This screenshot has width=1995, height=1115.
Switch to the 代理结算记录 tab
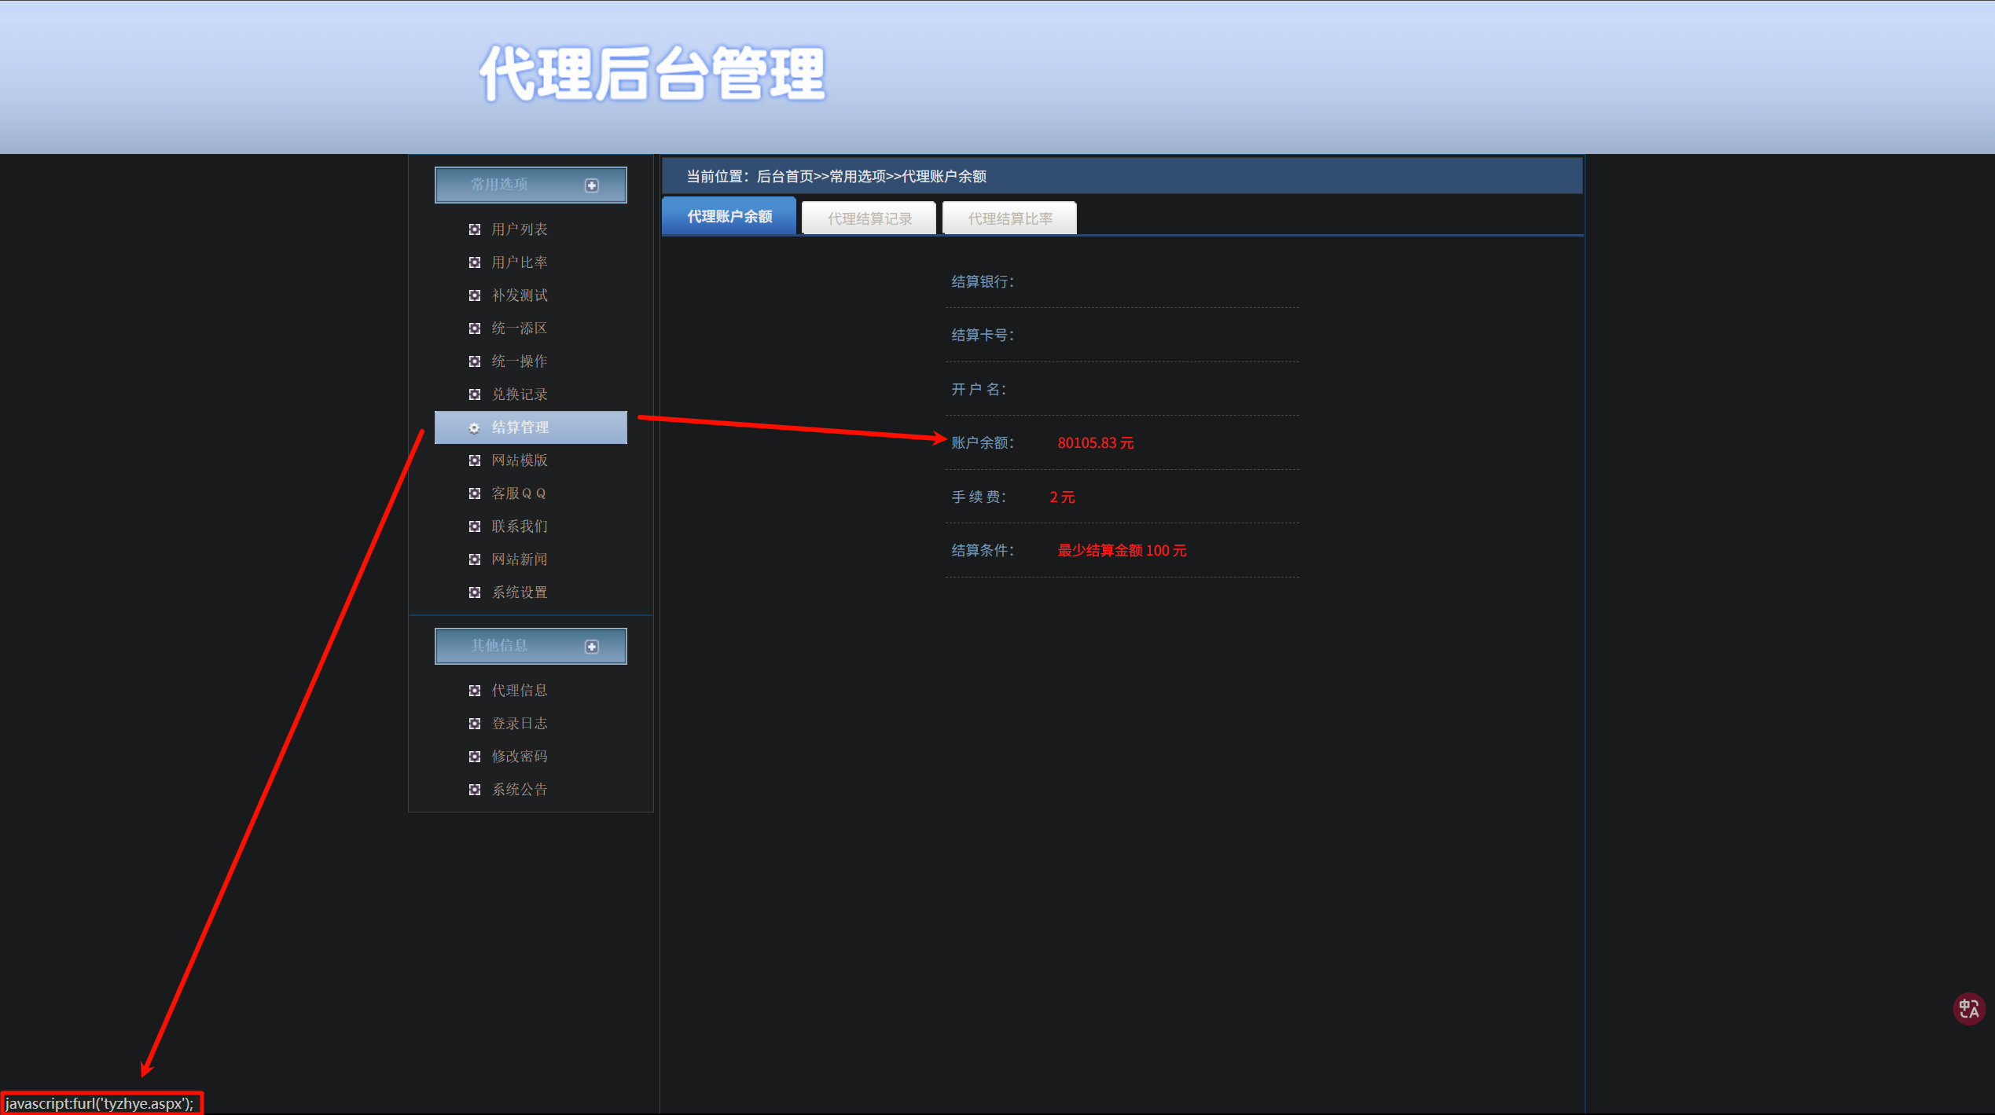point(869,218)
